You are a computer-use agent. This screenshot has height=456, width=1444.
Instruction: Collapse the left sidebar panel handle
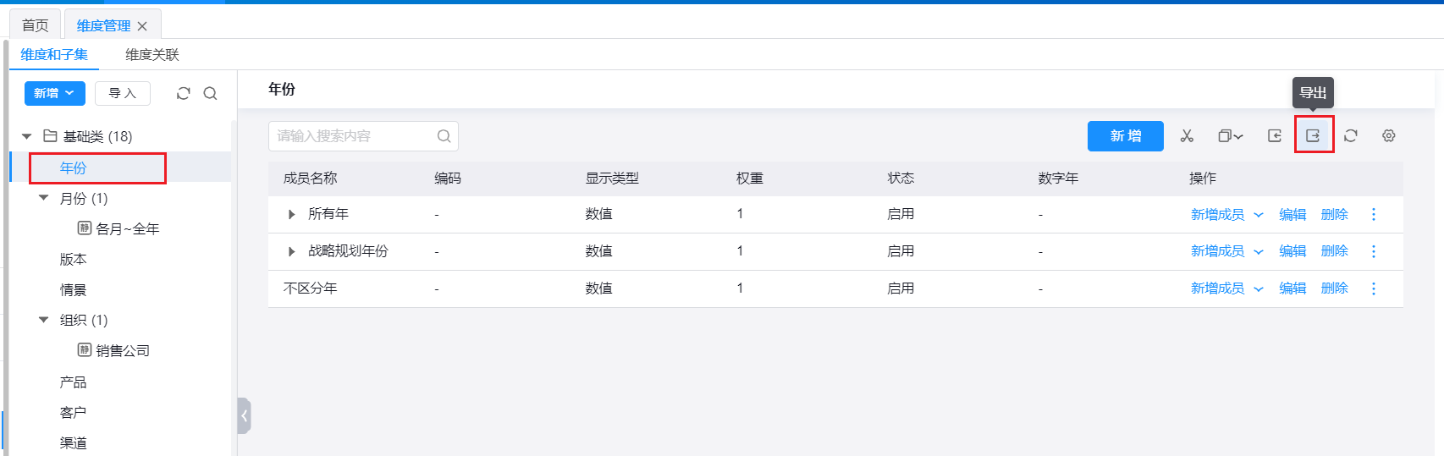coord(244,415)
